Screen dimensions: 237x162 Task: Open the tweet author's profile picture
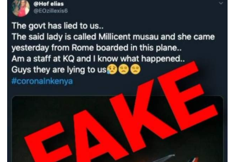click(20, 8)
